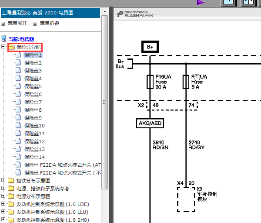Click the 搭铁分布示意图 folder icon
261x223 pixels.
coord(11,180)
